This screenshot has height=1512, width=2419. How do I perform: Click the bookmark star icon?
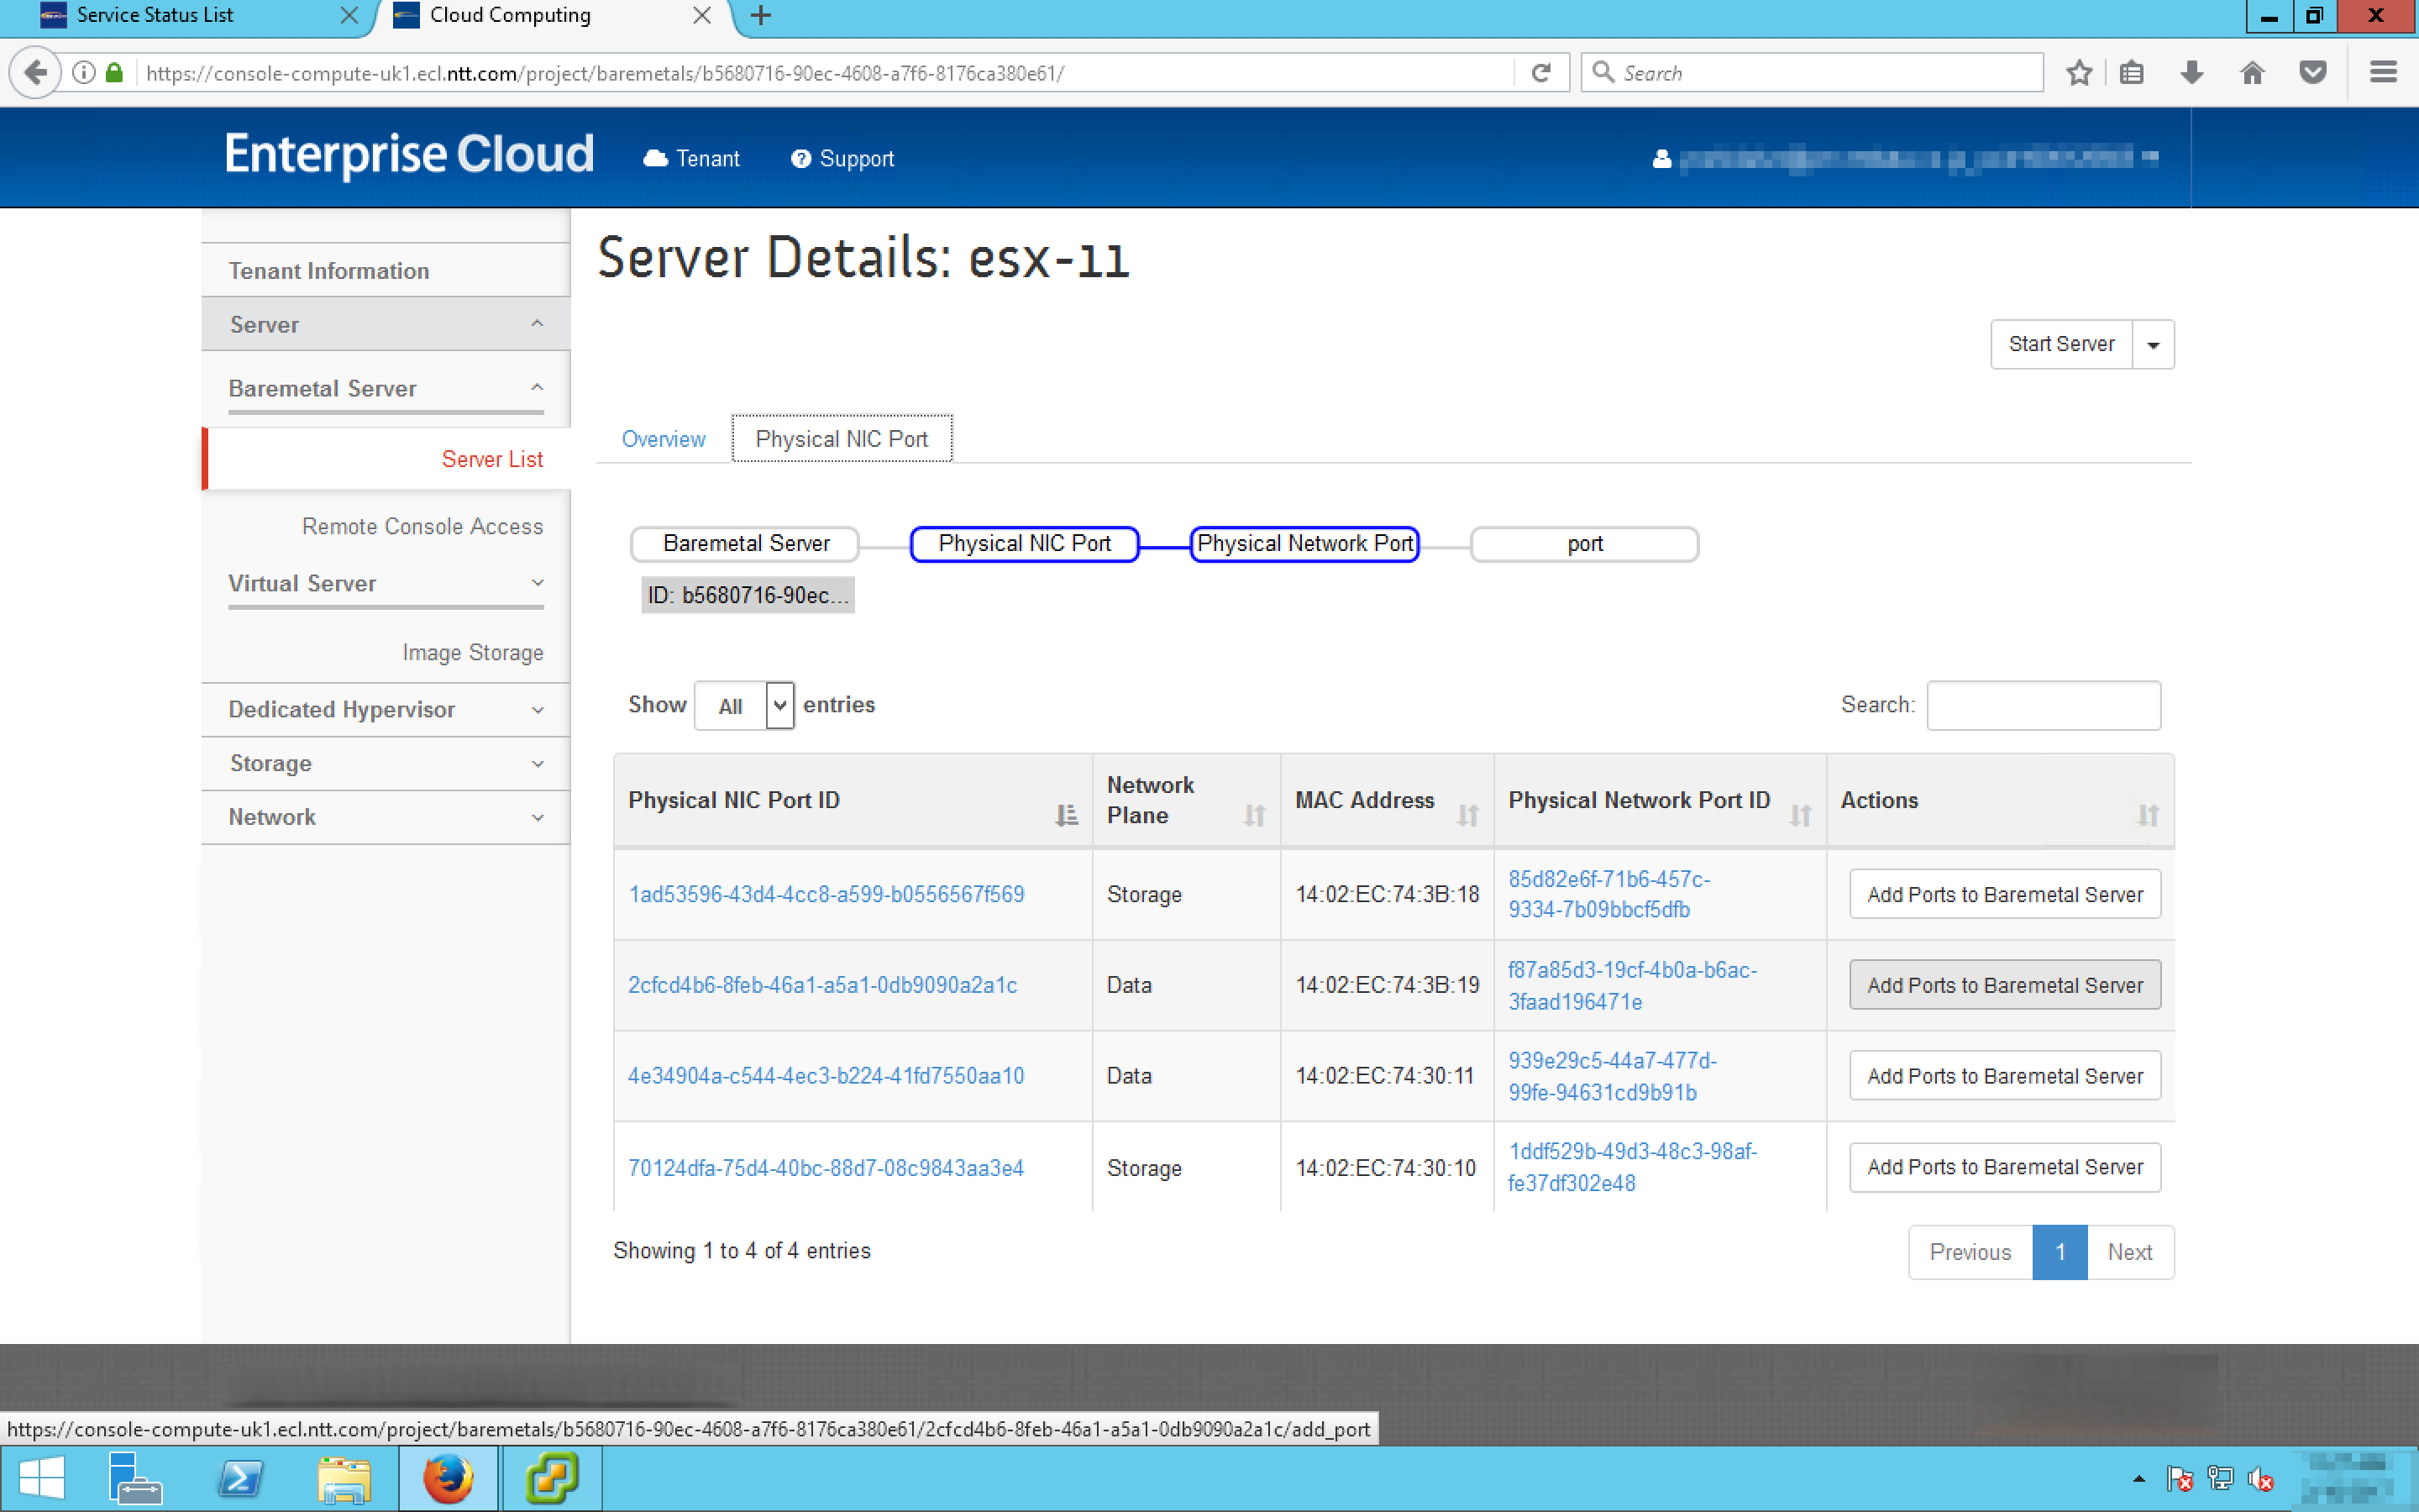click(2079, 73)
